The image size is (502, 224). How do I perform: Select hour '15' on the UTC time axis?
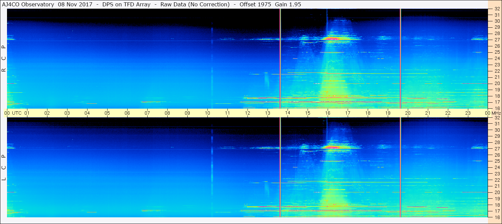[x=308, y=113]
